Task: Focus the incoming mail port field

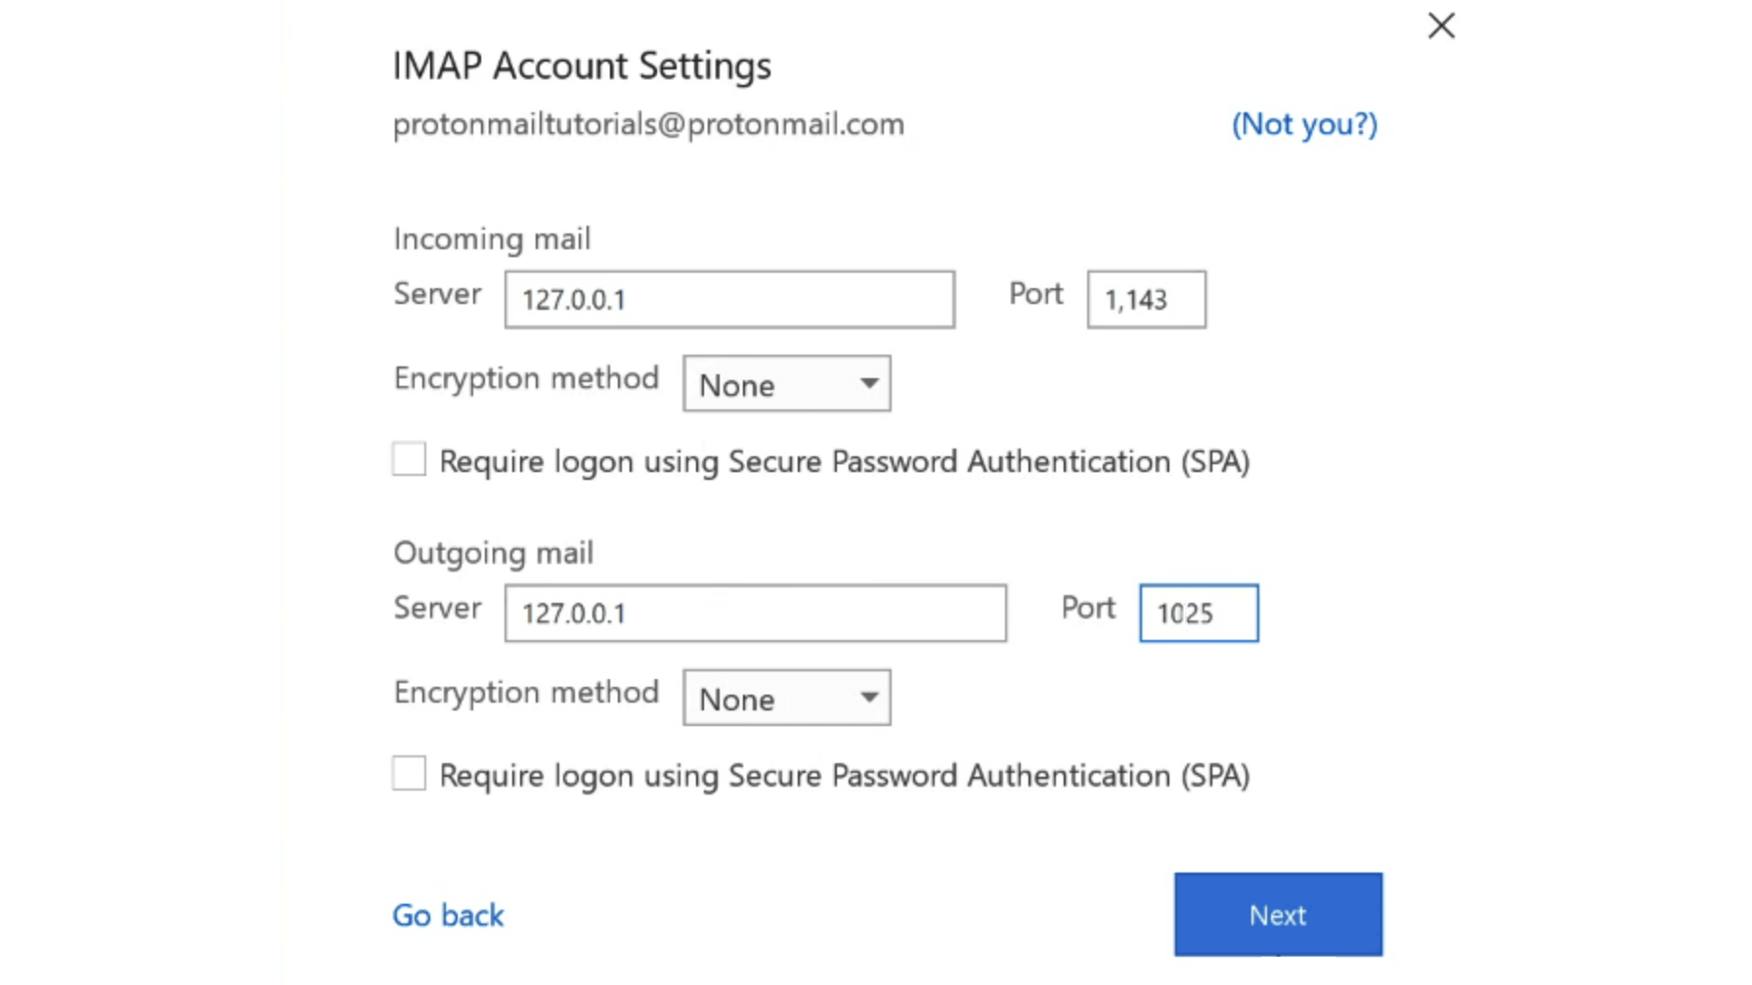Action: tap(1146, 300)
